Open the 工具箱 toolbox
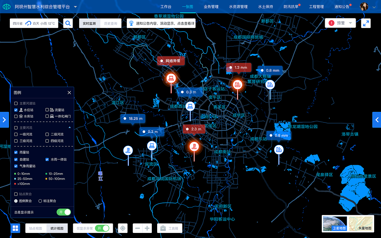This screenshot has width=381, height=238. tap(170, 228)
